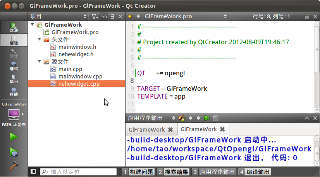Build the project with the hammer icon

(x=14, y=166)
